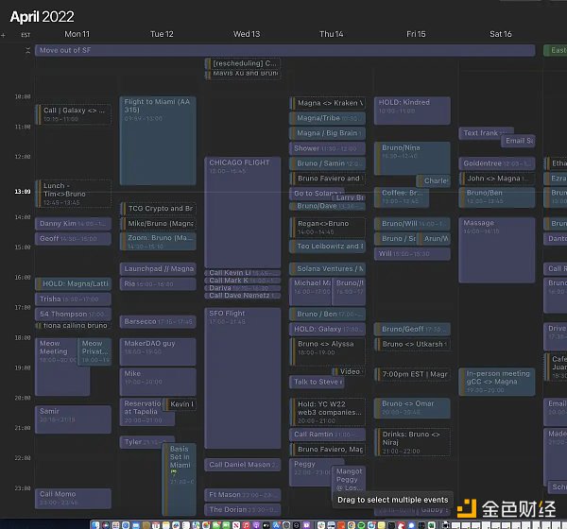Open In-person meeting gCC event
The width and height of the screenshot is (567, 529).
[497, 381]
